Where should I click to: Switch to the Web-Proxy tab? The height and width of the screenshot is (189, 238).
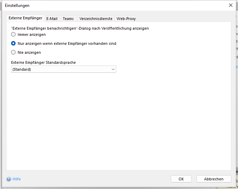point(126,19)
